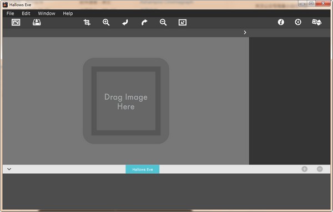Remove a preset with the minus button
Screen dimensions: 333x212
[x=320, y=169]
